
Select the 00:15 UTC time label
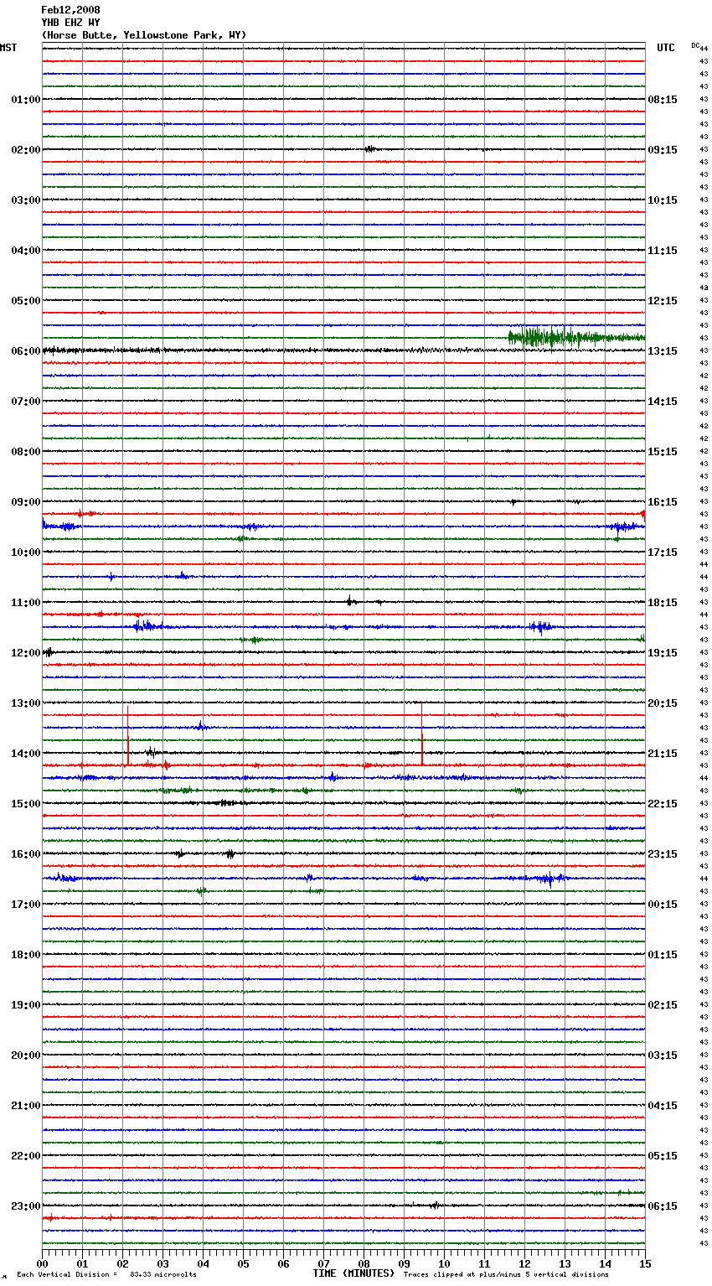click(663, 905)
